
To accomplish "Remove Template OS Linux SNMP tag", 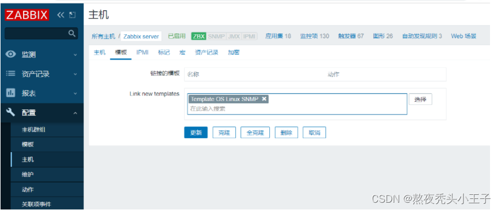I will [264, 99].
